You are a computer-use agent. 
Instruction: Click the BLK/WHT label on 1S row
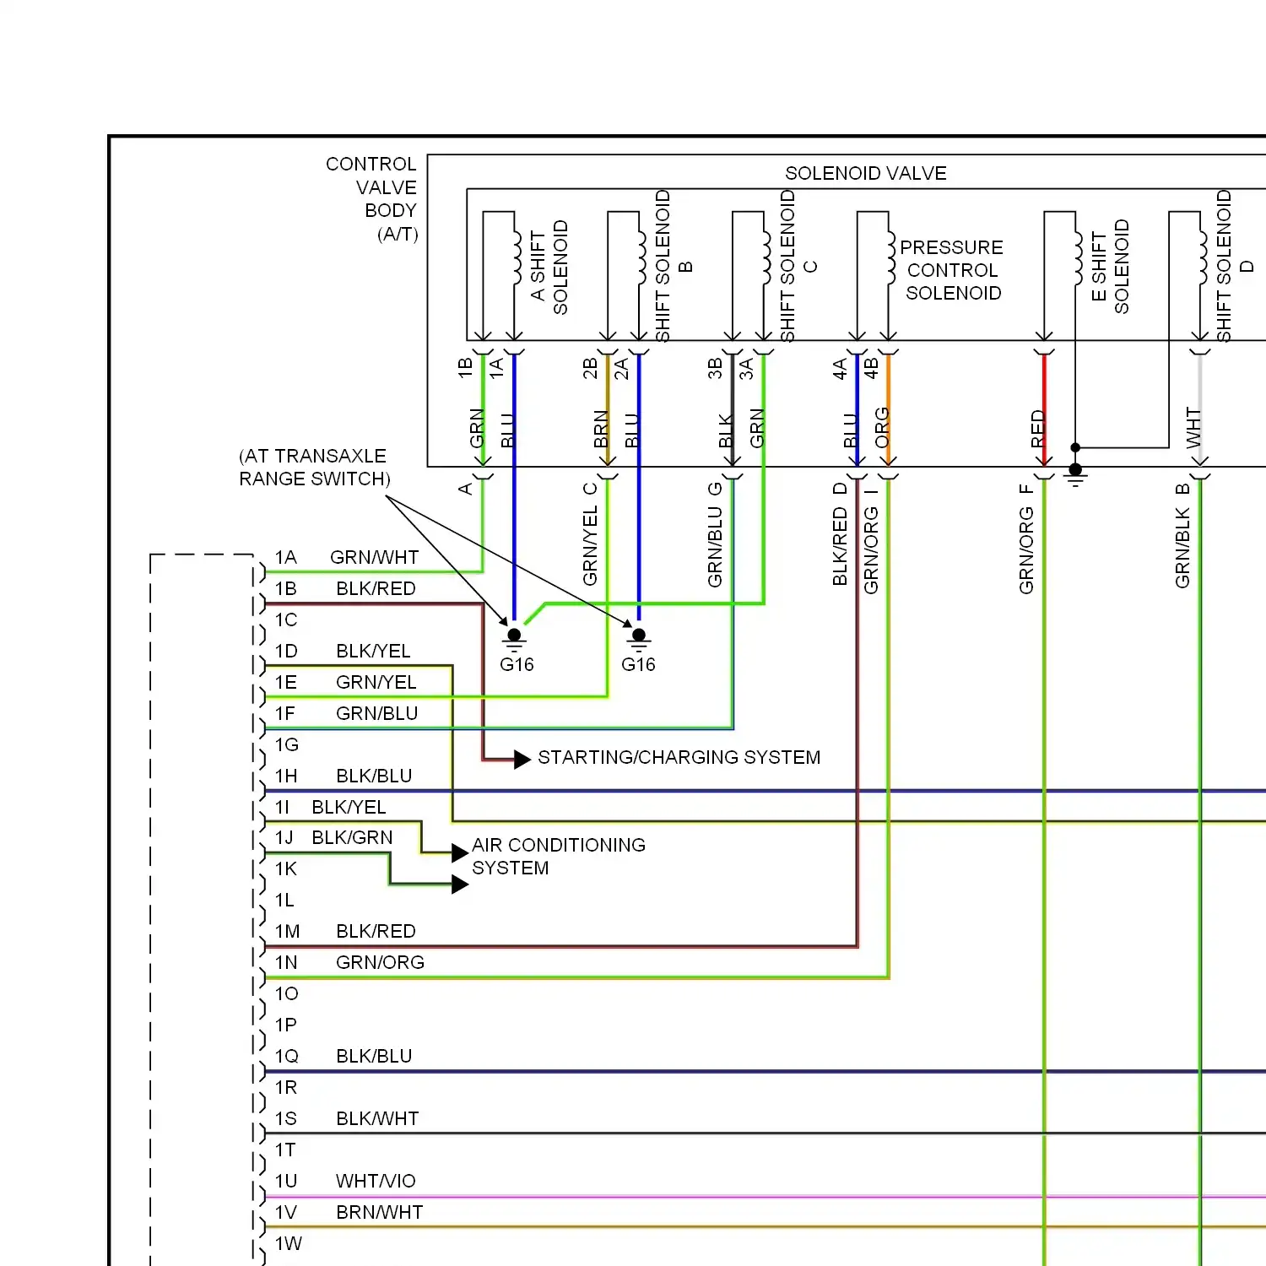click(377, 1118)
